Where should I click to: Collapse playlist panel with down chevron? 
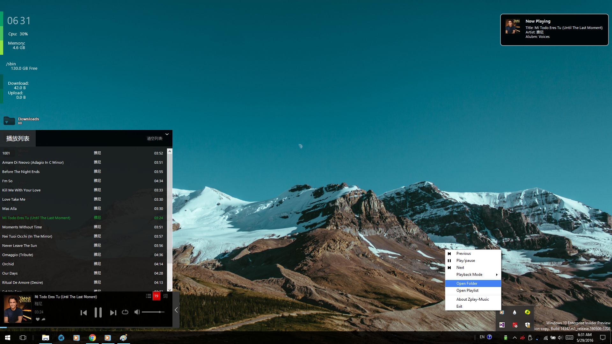point(167,134)
